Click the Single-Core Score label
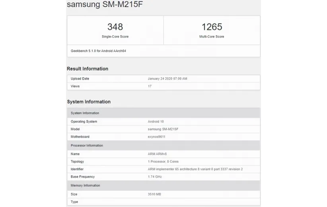This screenshot has height=207, width=327. pyautogui.click(x=115, y=36)
